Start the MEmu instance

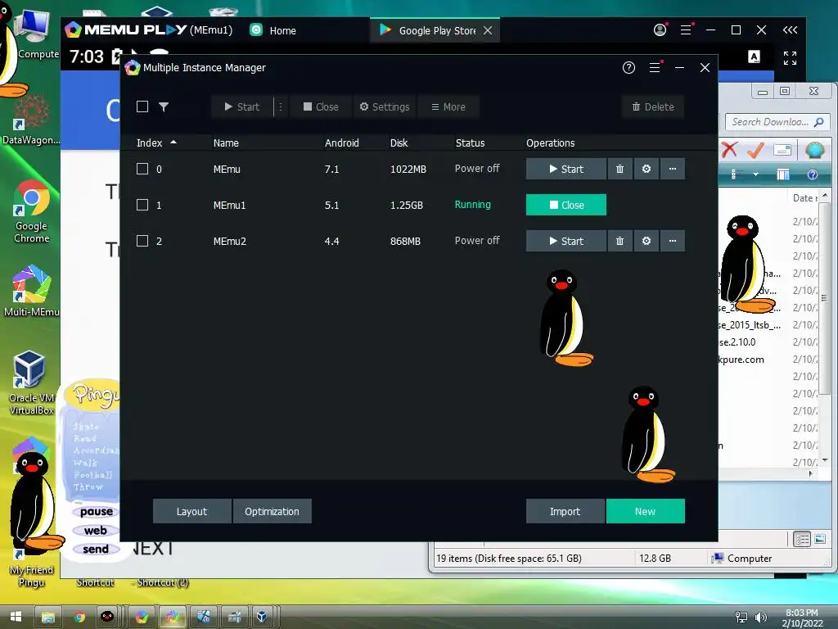point(566,169)
